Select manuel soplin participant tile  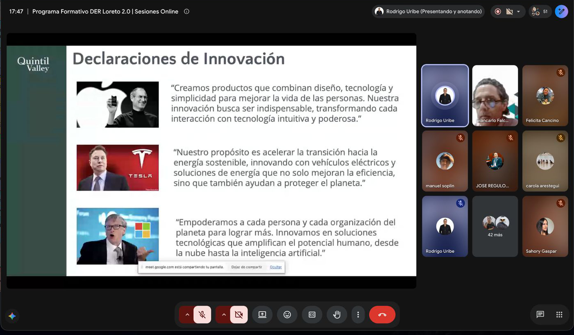pyautogui.click(x=445, y=161)
